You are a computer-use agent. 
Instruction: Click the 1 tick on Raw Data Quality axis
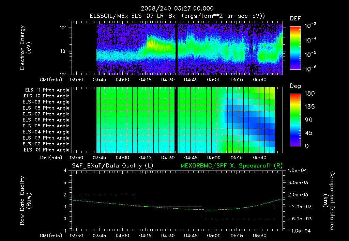[65, 207]
